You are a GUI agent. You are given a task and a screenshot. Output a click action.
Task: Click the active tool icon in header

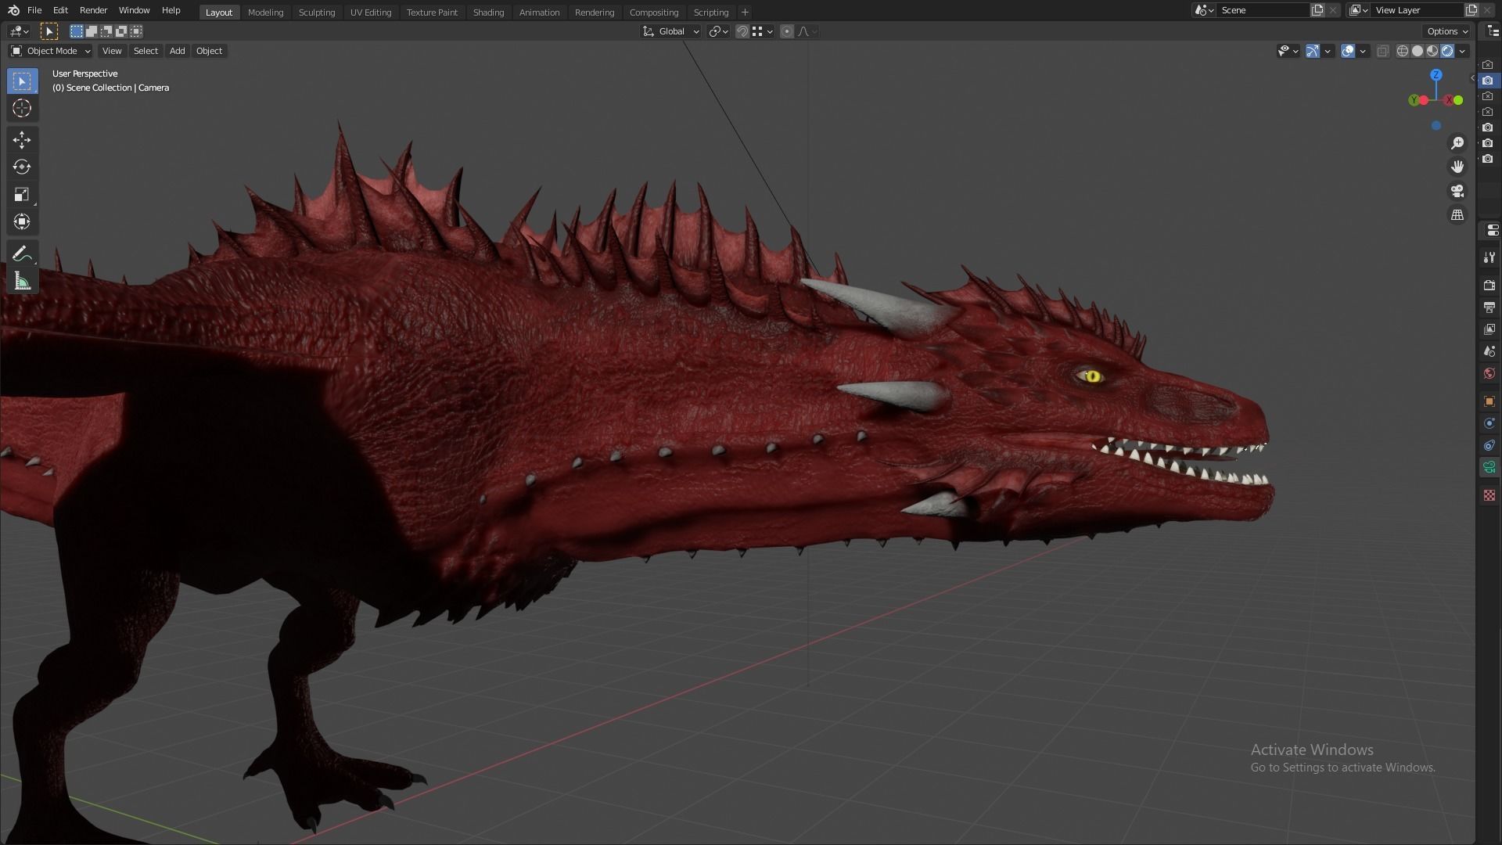coord(49,31)
